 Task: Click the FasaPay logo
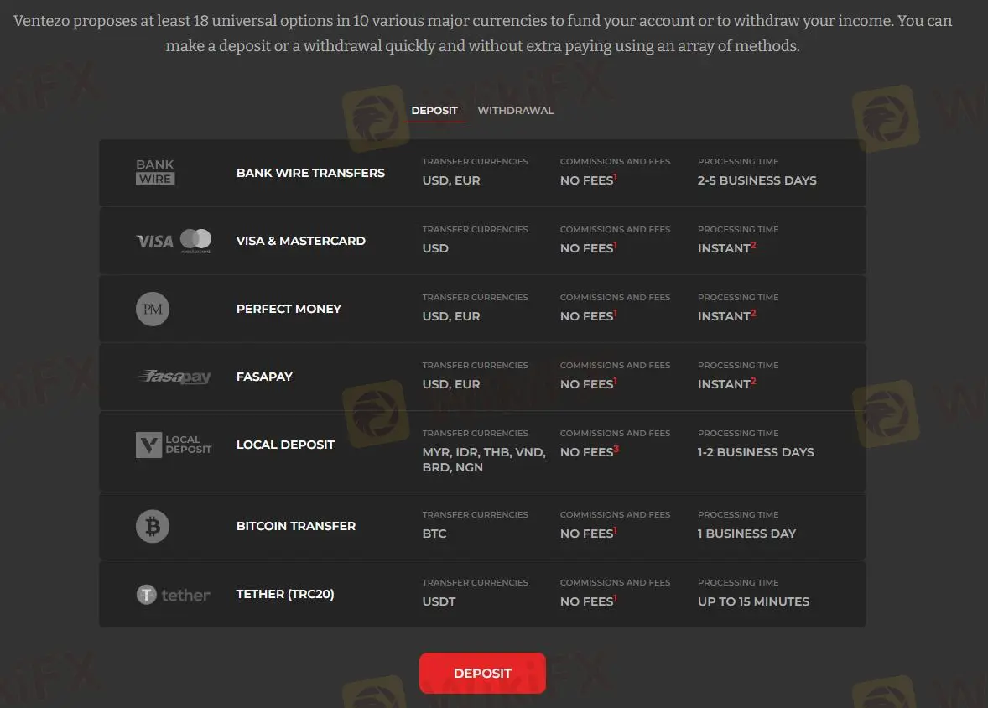[x=174, y=377]
